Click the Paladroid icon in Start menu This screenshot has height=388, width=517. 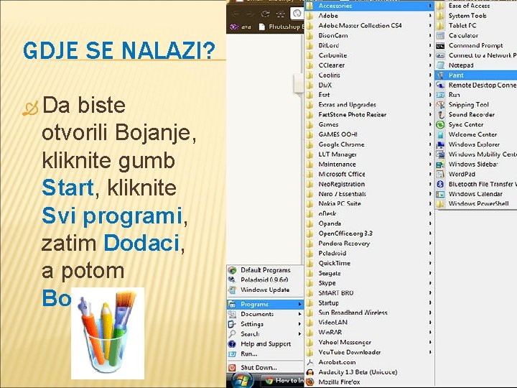pos(233,280)
